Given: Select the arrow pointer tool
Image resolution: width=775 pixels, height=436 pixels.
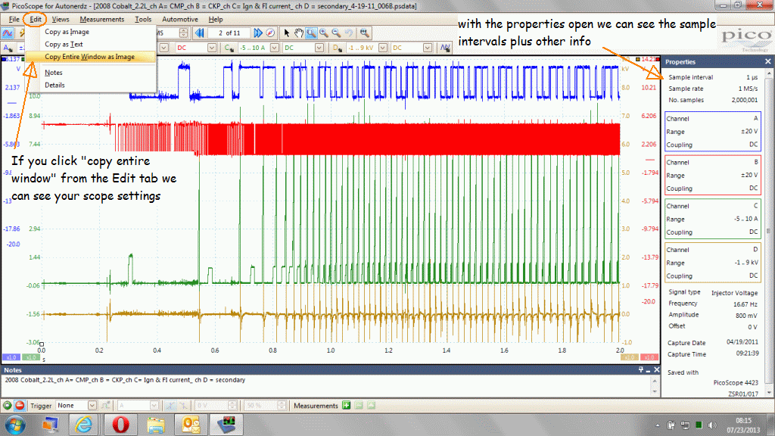Looking at the screenshot, I should [286, 33].
